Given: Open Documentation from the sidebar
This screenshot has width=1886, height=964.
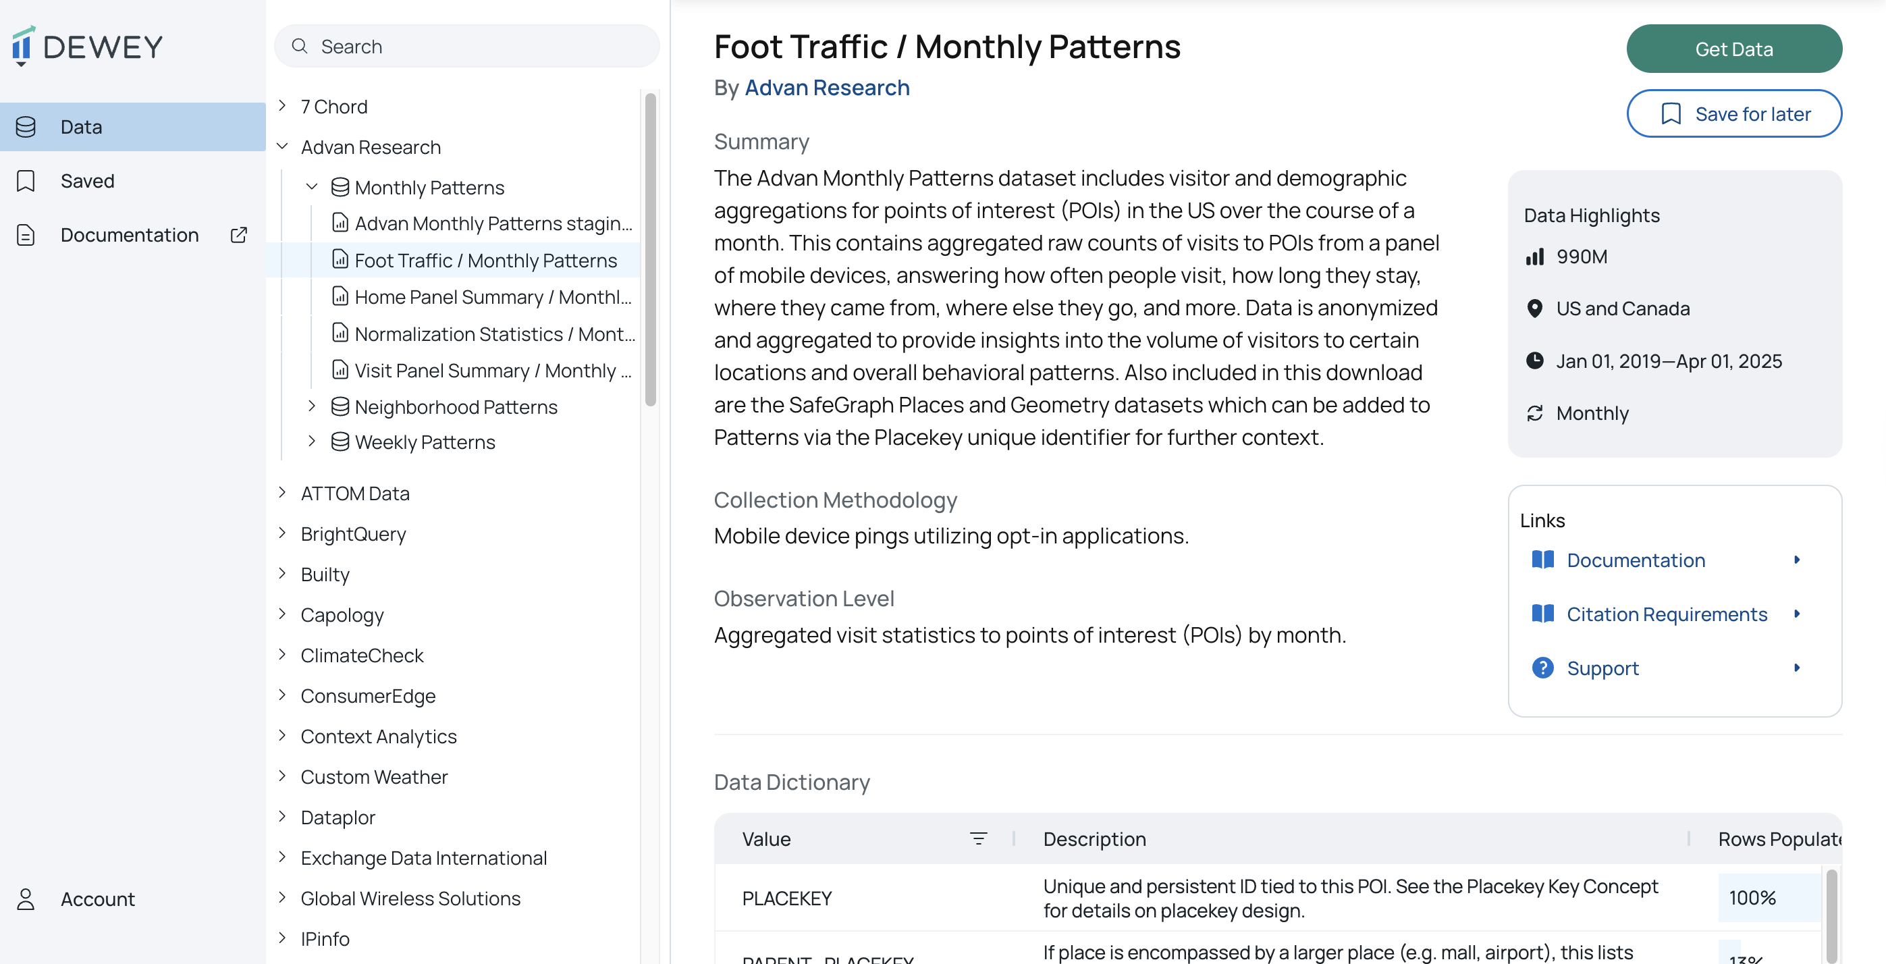Looking at the screenshot, I should click(x=132, y=235).
